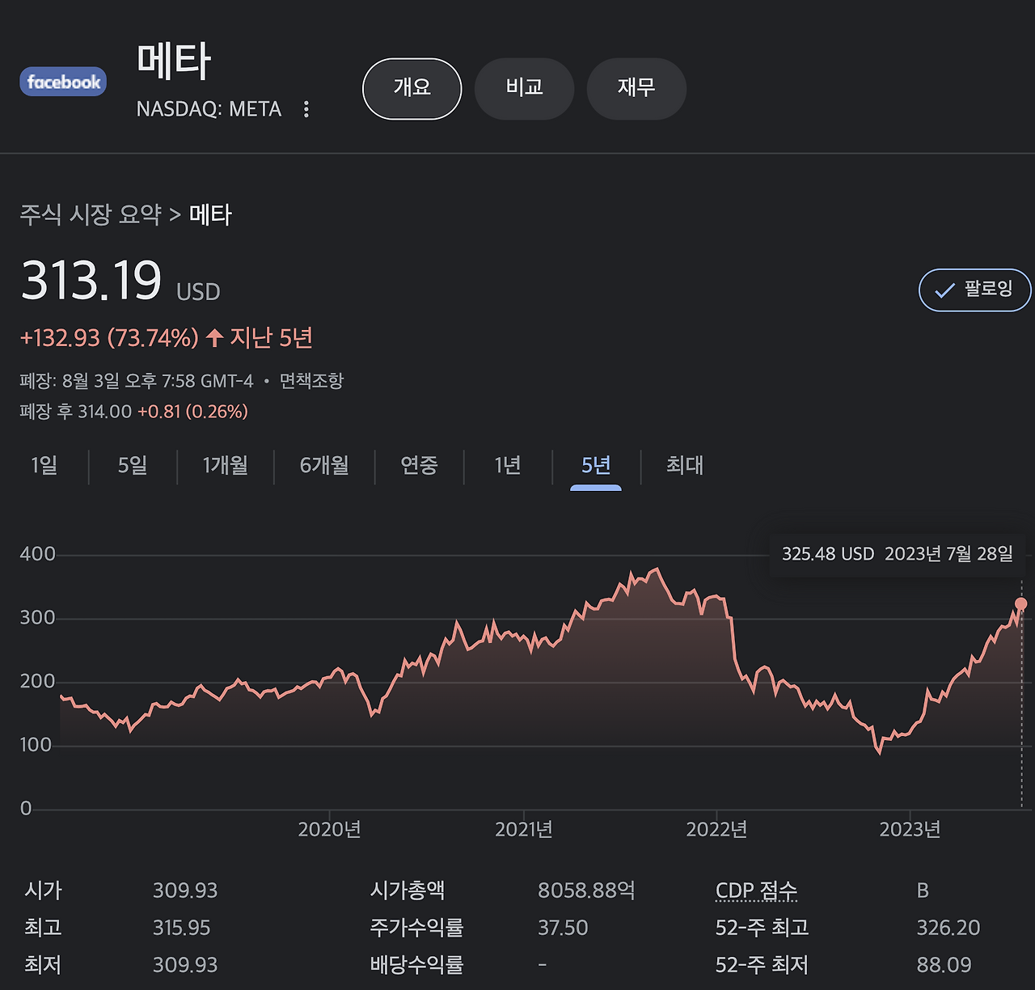Click the 2022년 label on chart axis
The width and height of the screenshot is (1035, 990).
point(716,829)
